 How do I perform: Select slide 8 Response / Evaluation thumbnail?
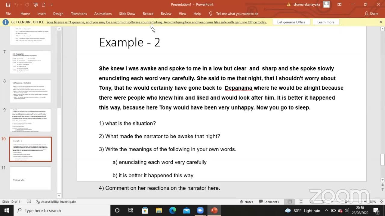tap(30, 91)
